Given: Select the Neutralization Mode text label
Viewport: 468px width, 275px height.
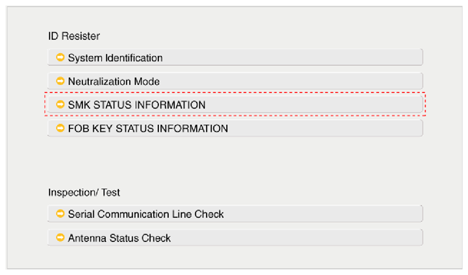Looking at the screenshot, I should (x=114, y=81).
